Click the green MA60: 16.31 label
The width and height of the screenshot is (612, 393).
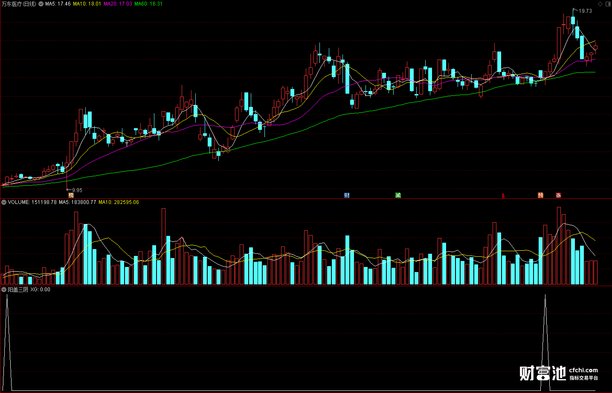[148, 4]
